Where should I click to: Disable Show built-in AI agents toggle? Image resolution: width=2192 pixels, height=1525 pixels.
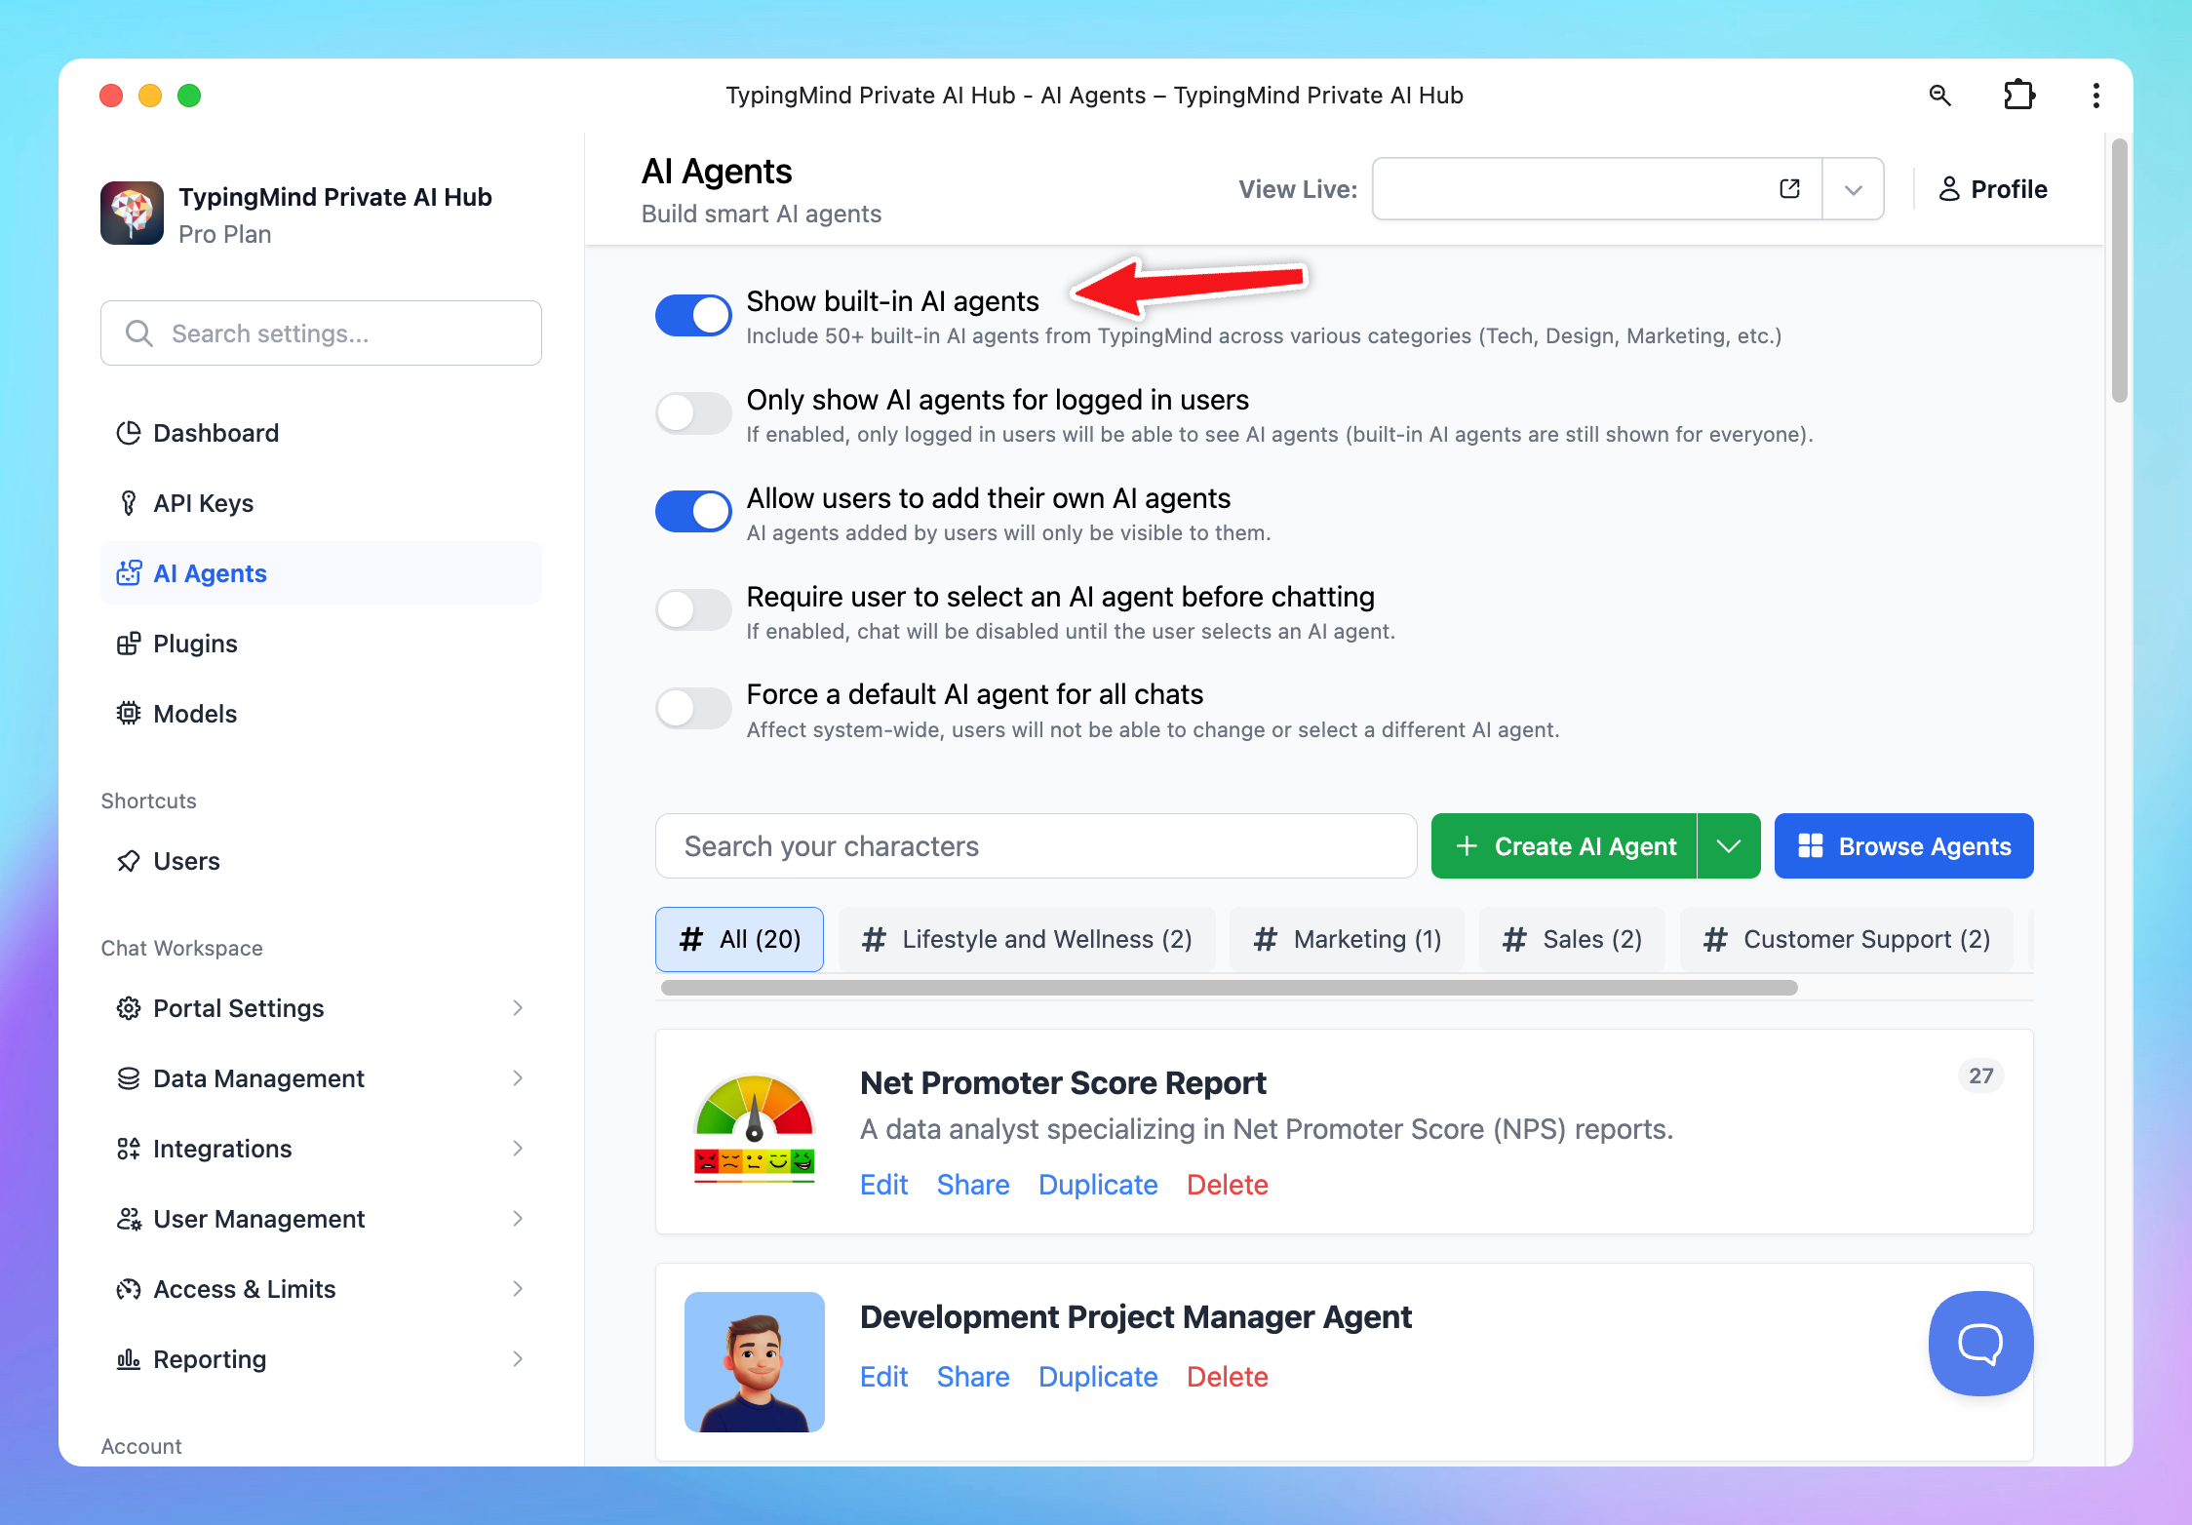point(693,315)
